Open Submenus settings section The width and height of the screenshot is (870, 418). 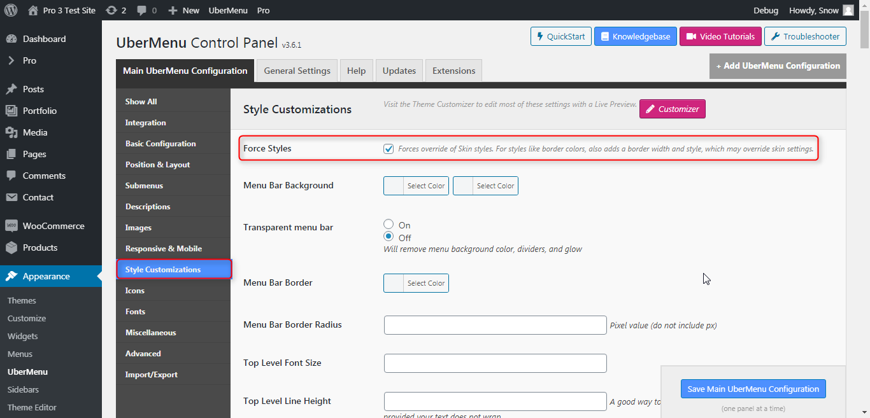pyautogui.click(x=173, y=186)
